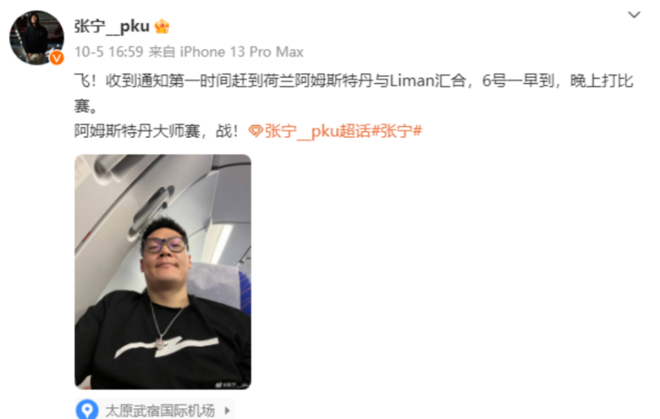The height and width of the screenshot is (419, 660).
Task: Click the blue location pin icon
Action: click(x=87, y=409)
